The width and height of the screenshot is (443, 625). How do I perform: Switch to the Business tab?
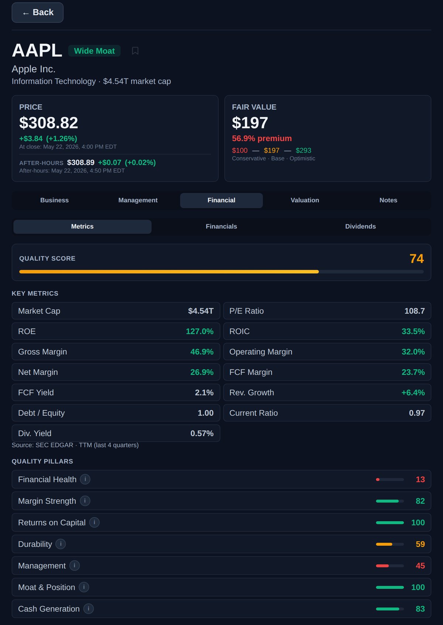(x=55, y=200)
